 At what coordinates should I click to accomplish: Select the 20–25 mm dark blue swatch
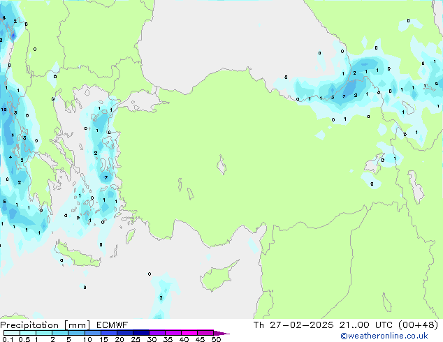click(124, 333)
